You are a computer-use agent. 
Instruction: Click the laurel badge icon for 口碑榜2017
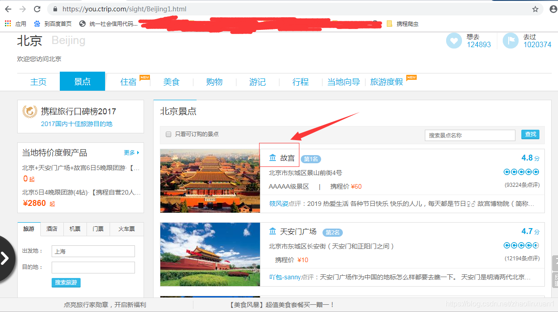pyautogui.click(x=30, y=112)
